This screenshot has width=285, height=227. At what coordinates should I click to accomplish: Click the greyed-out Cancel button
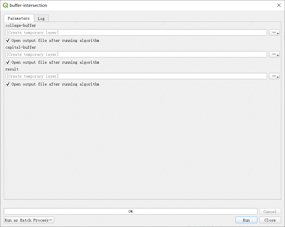[x=270, y=212]
